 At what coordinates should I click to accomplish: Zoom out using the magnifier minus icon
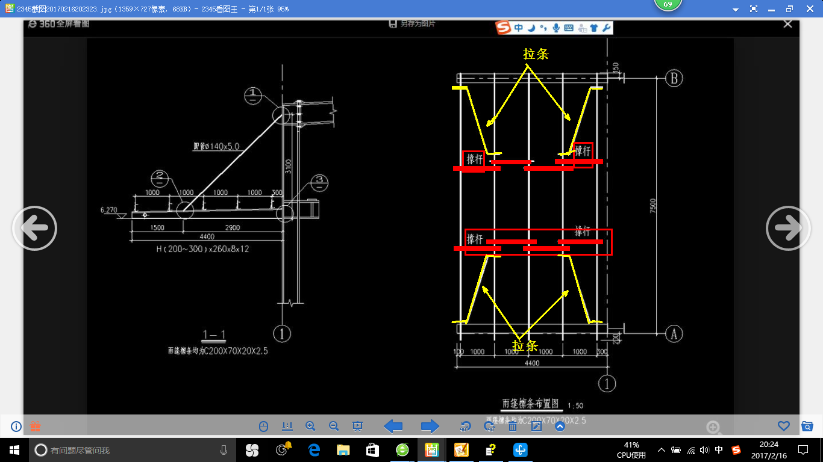tap(334, 427)
